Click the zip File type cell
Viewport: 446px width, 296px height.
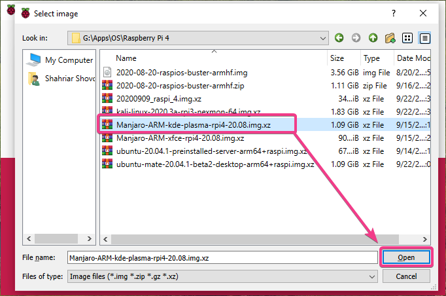pyautogui.click(x=375, y=86)
